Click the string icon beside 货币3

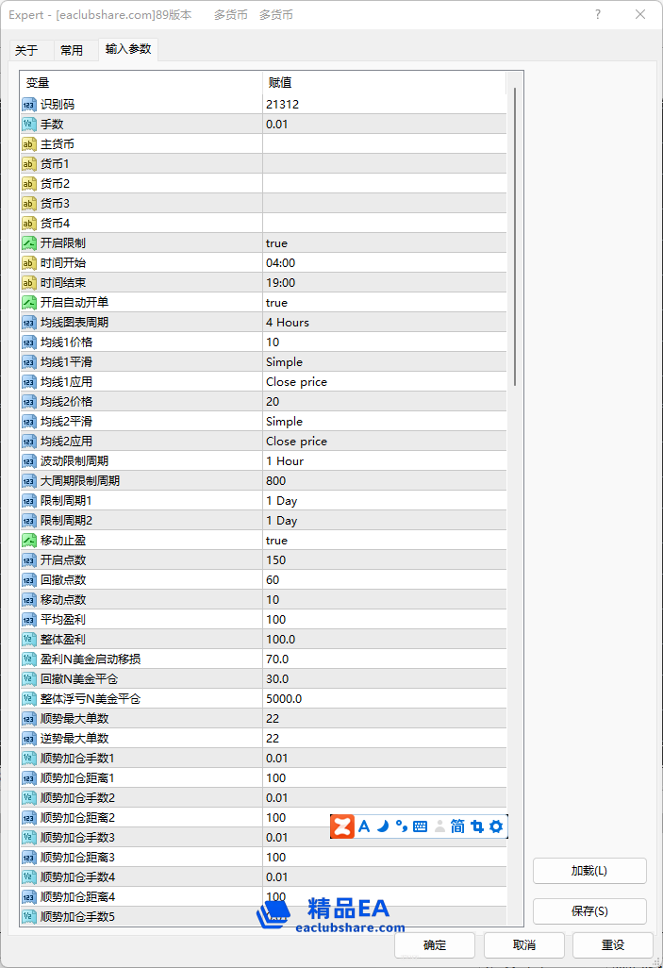click(x=29, y=203)
